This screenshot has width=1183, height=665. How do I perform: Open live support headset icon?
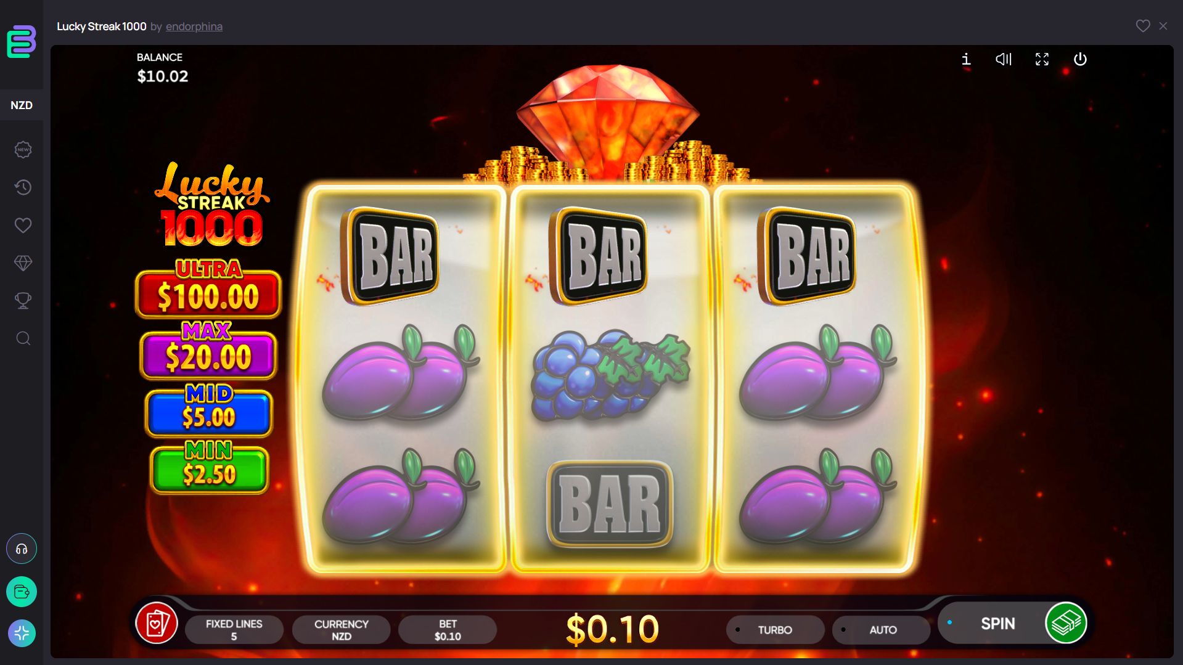tap(22, 549)
